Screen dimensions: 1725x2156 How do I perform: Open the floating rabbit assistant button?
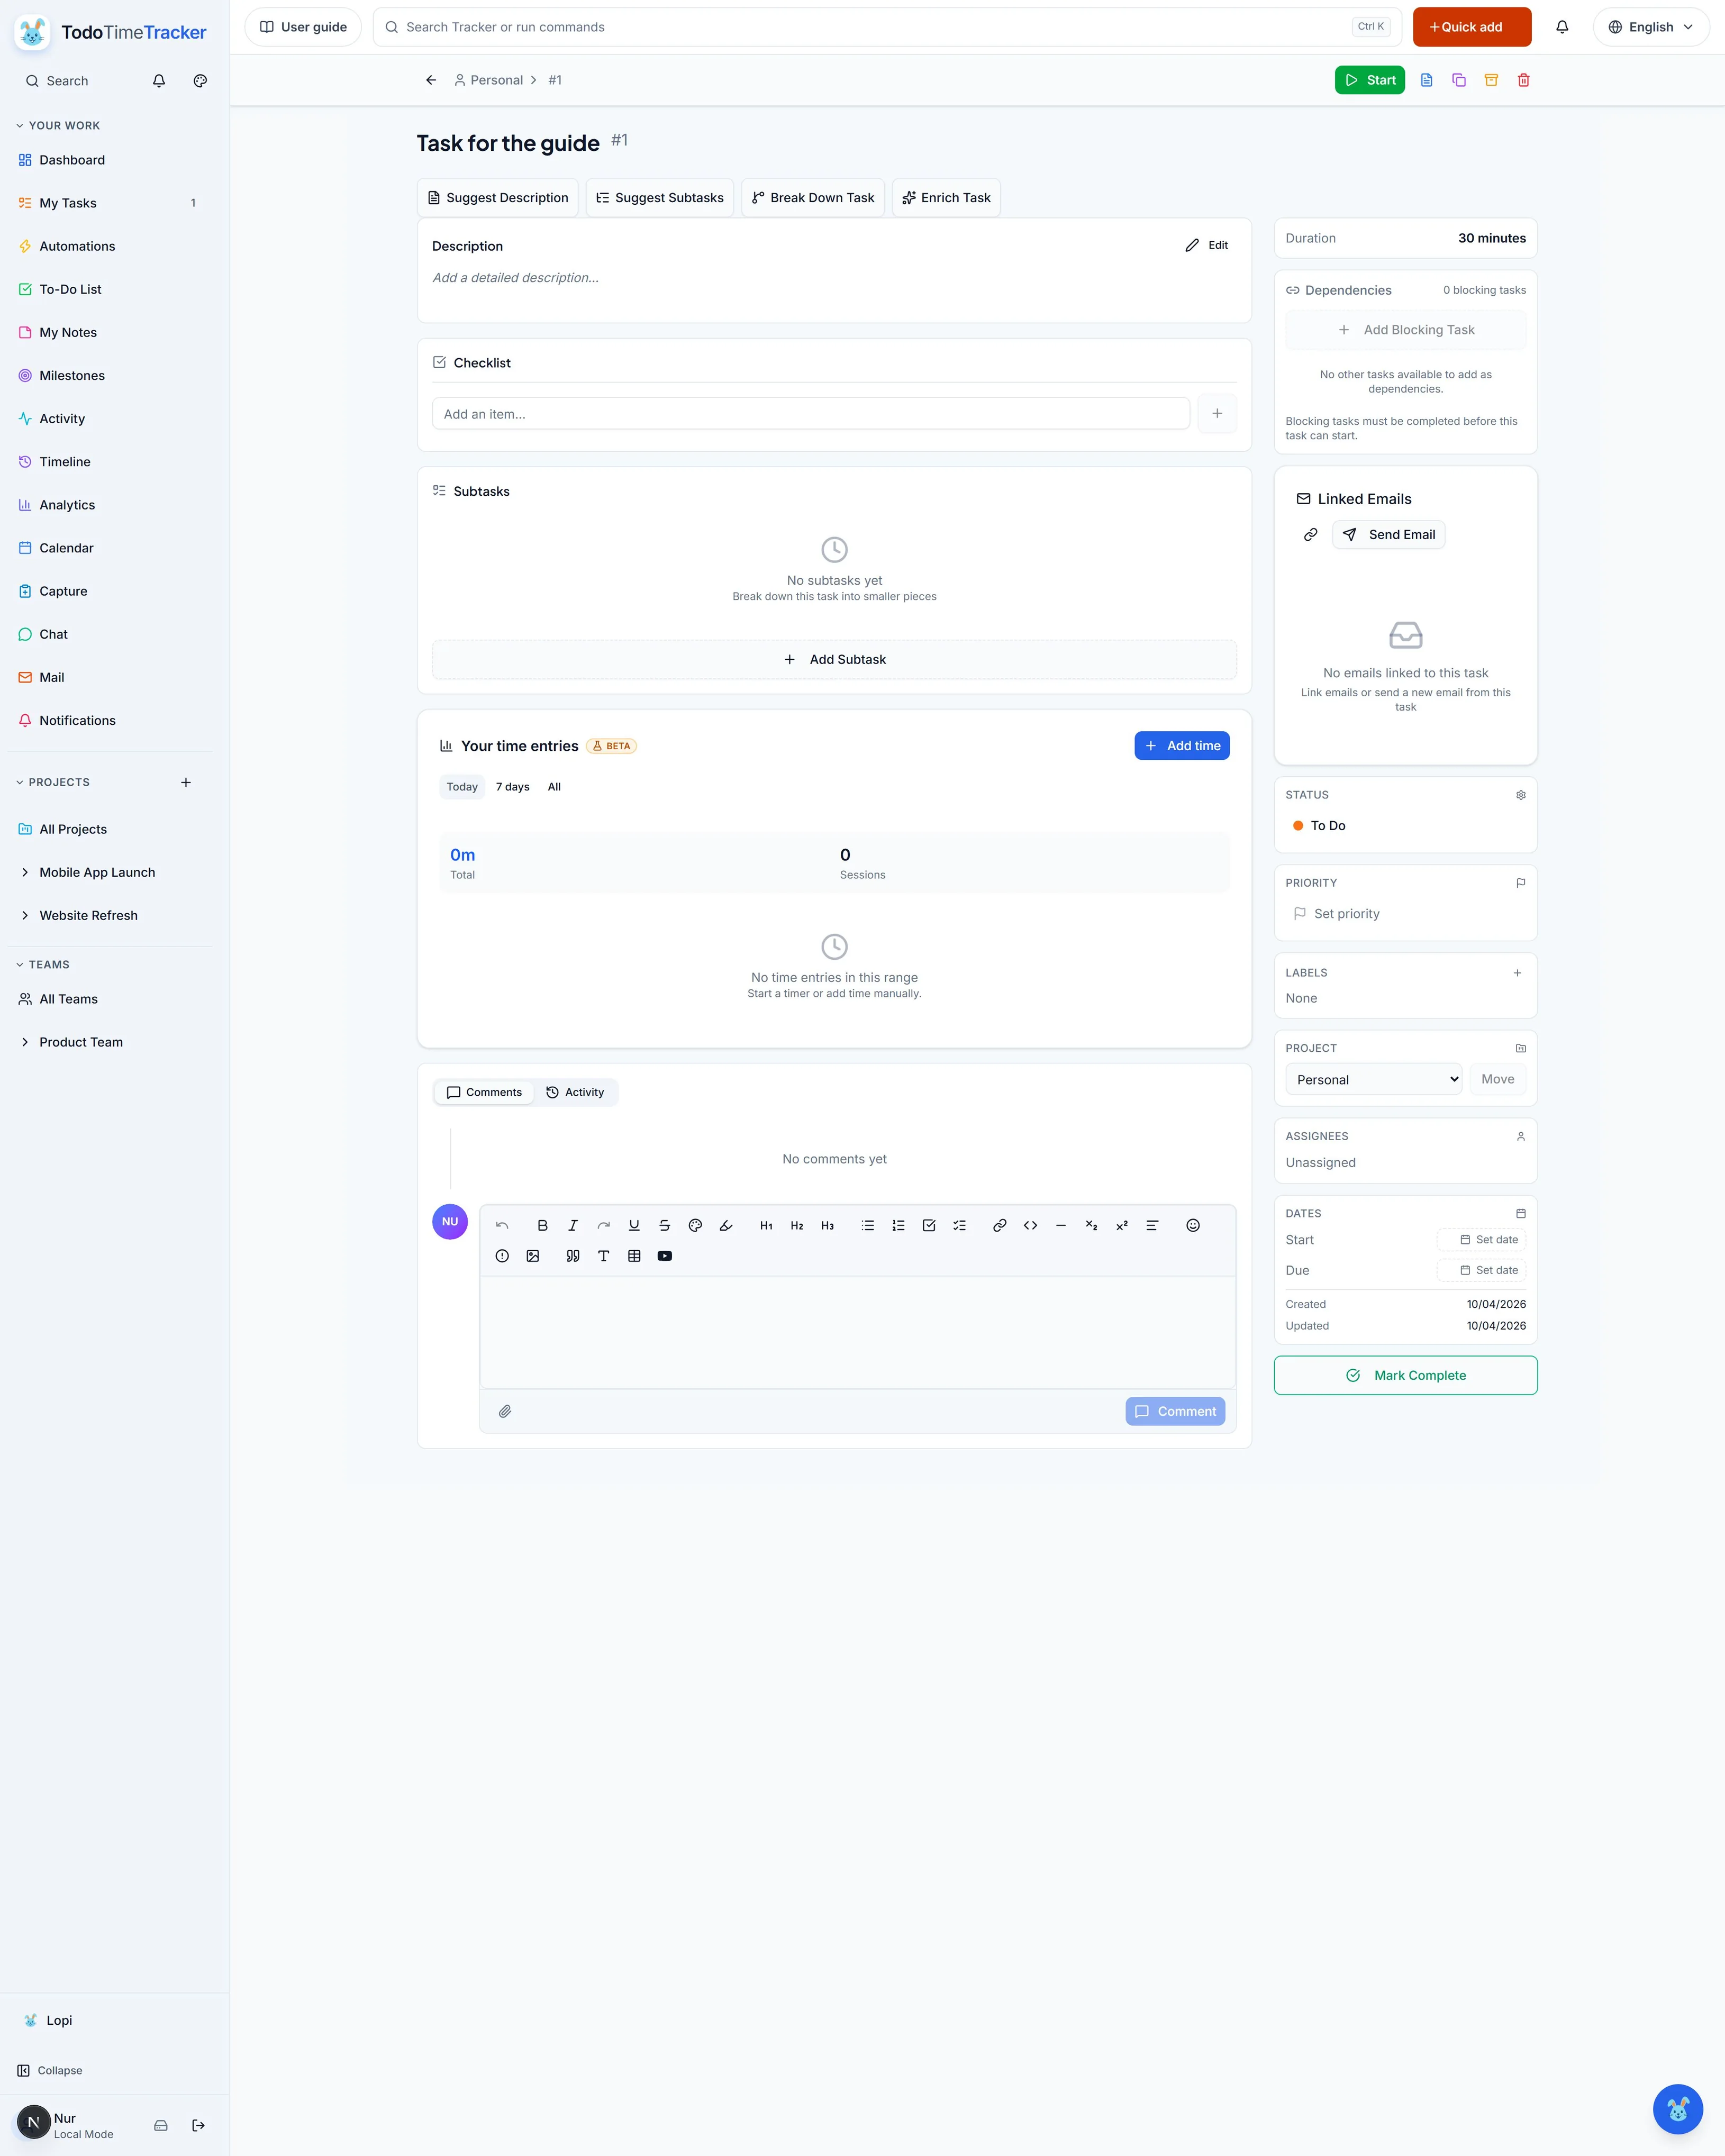1677,2108
